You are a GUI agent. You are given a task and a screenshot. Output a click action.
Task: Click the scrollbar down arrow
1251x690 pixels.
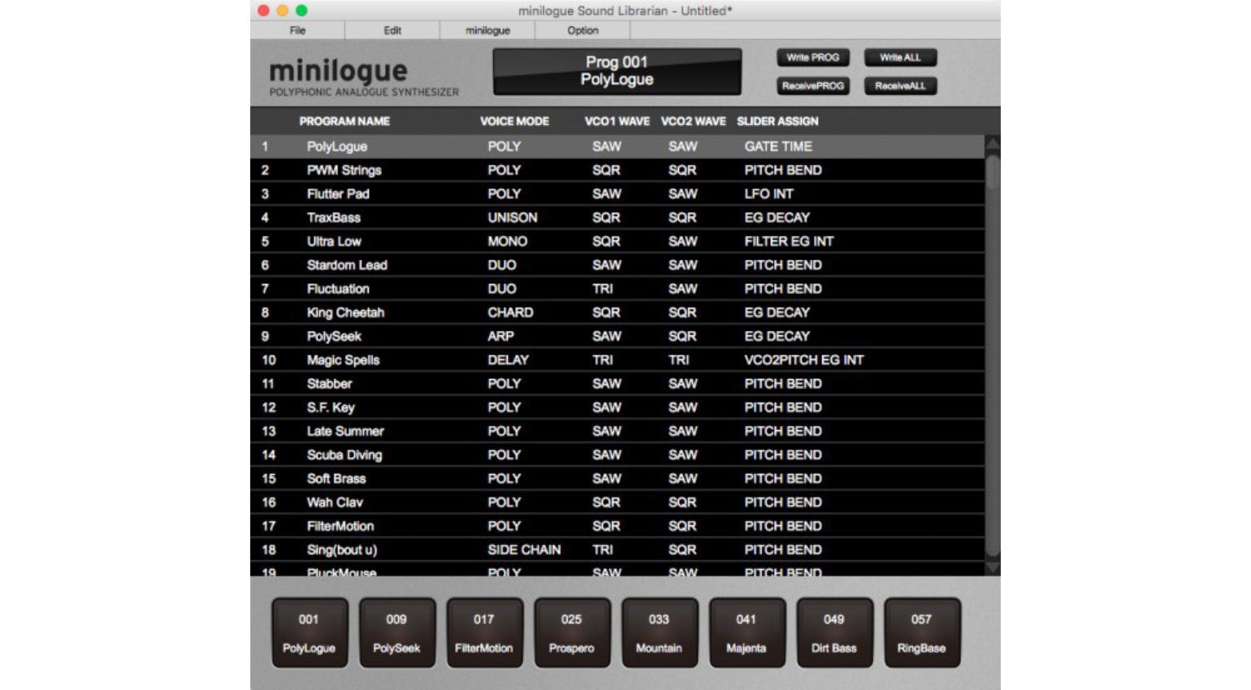pyautogui.click(x=992, y=568)
